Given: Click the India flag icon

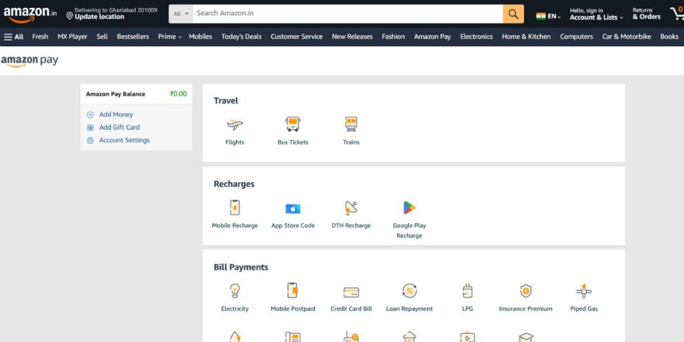Looking at the screenshot, I should [x=541, y=16].
